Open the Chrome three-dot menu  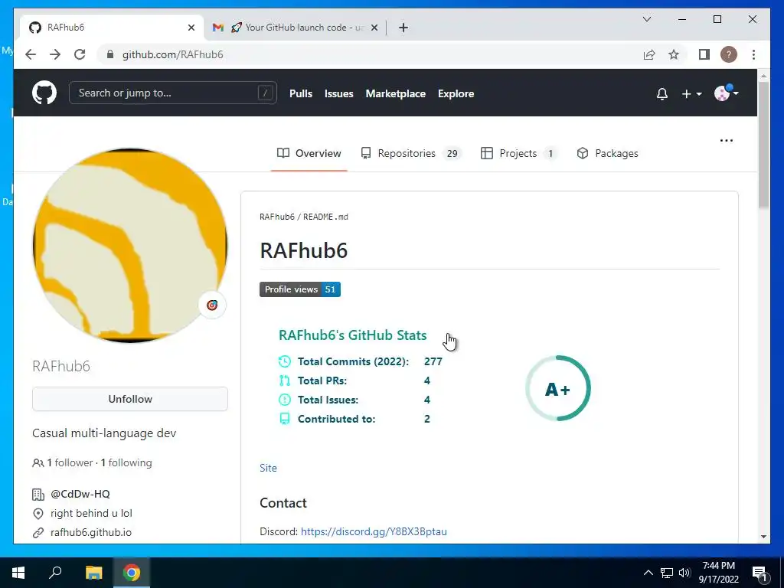click(x=753, y=54)
